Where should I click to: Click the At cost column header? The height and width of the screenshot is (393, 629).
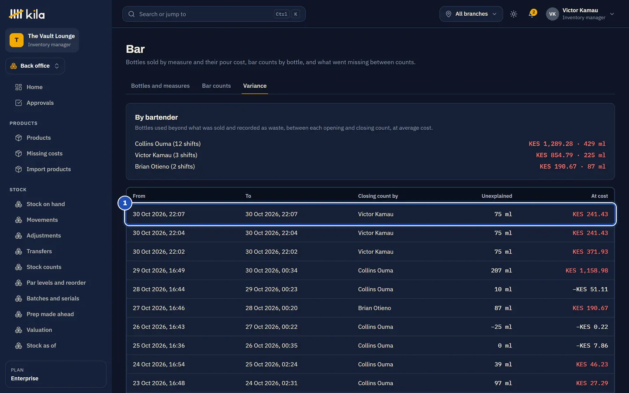tap(599, 196)
